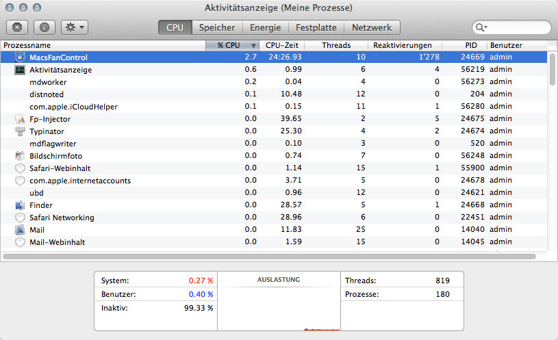Viewport: 558px width, 340px height.
Task: Open the gear action menu
Action: pyautogui.click(x=75, y=27)
